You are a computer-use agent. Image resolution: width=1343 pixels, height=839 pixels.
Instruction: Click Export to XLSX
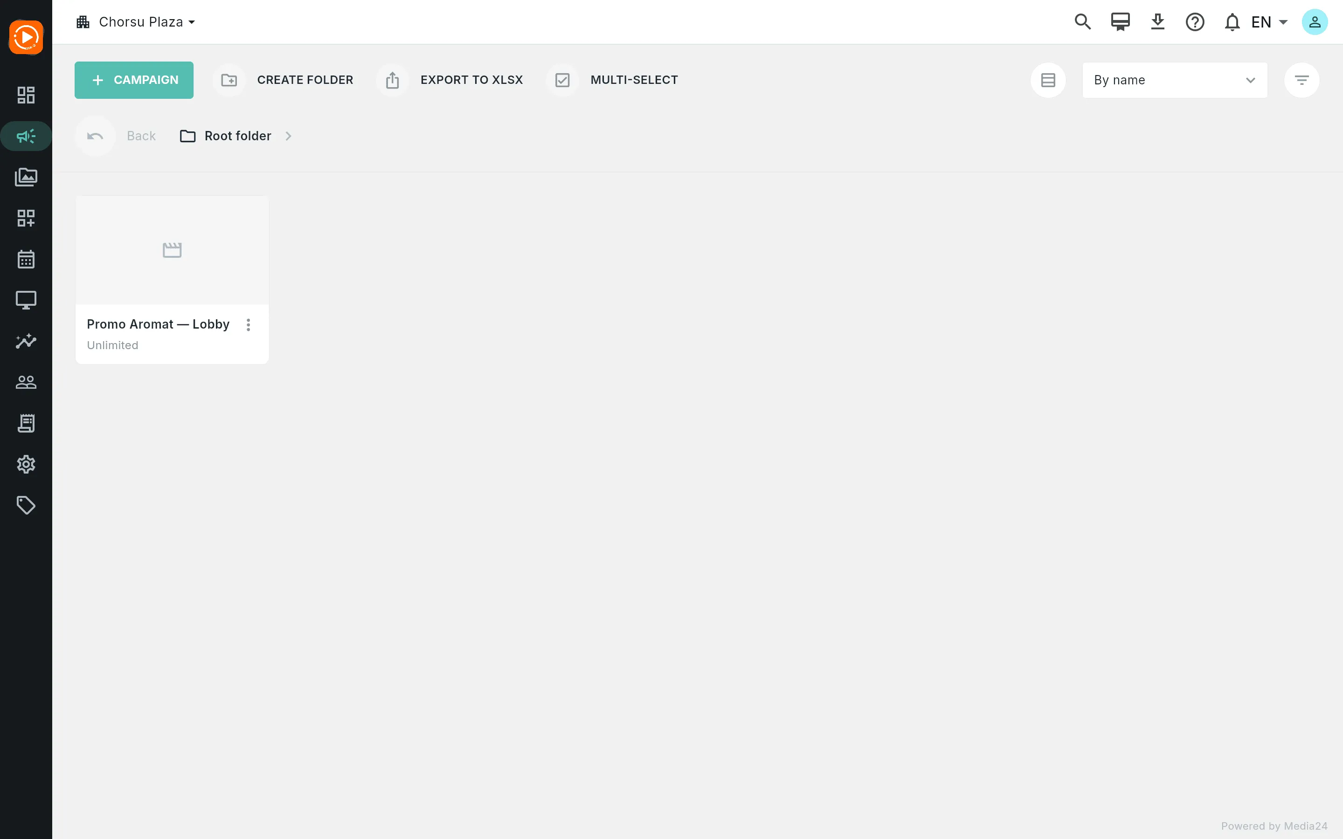(450, 80)
